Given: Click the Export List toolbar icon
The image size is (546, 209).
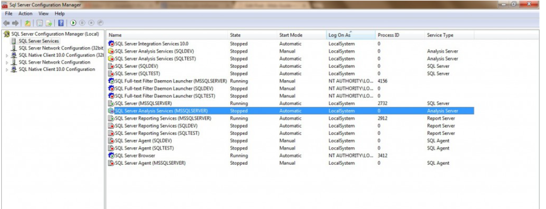Looking at the screenshot, I should click(49, 23).
